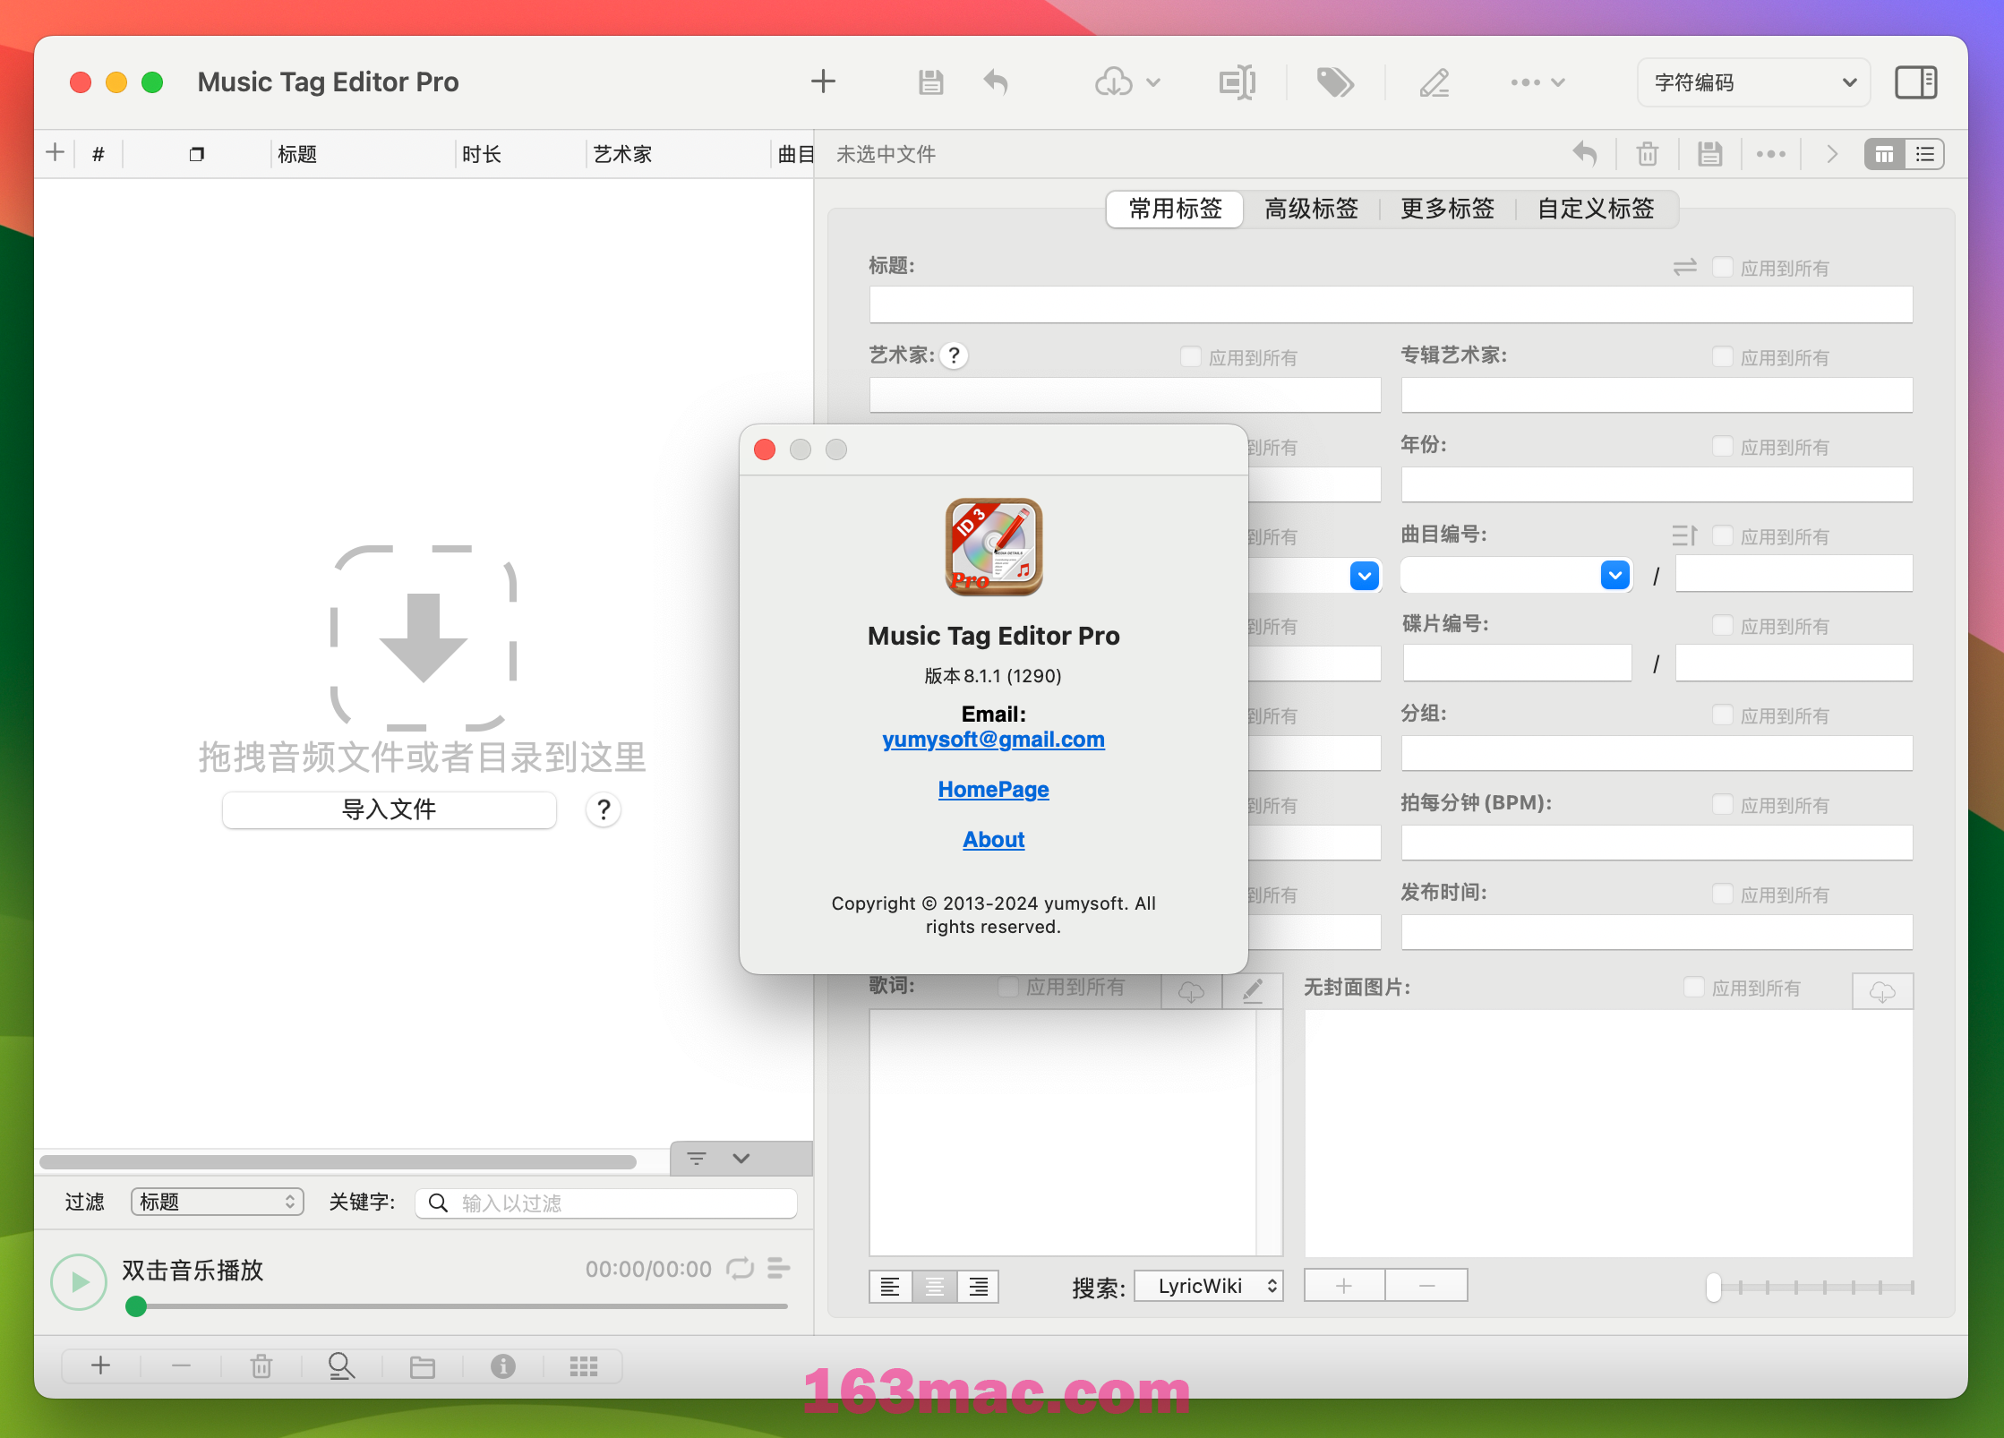The height and width of the screenshot is (1438, 2004).
Task: Enable 应用到所有 checkbox for 标题
Action: pos(1722,267)
